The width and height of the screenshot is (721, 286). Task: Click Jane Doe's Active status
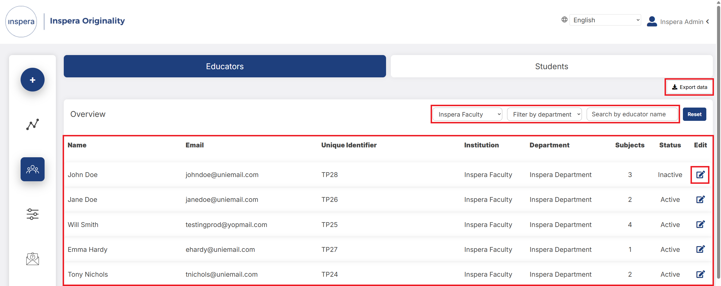670,200
